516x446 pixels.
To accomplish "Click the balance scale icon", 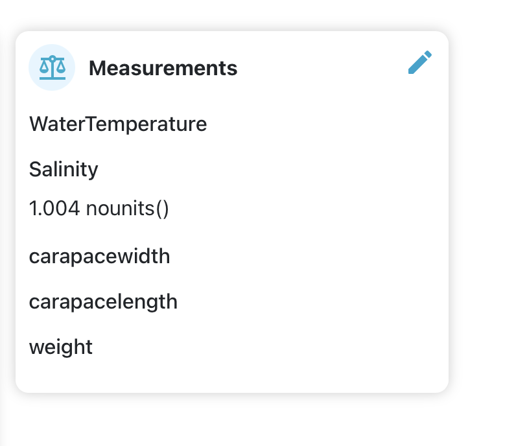I will click(x=52, y=67).
